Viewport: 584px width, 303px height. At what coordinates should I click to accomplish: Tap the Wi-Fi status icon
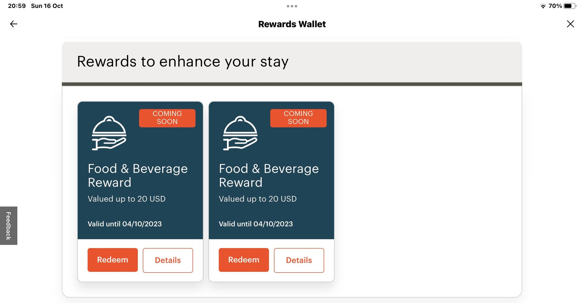(543, 6)
